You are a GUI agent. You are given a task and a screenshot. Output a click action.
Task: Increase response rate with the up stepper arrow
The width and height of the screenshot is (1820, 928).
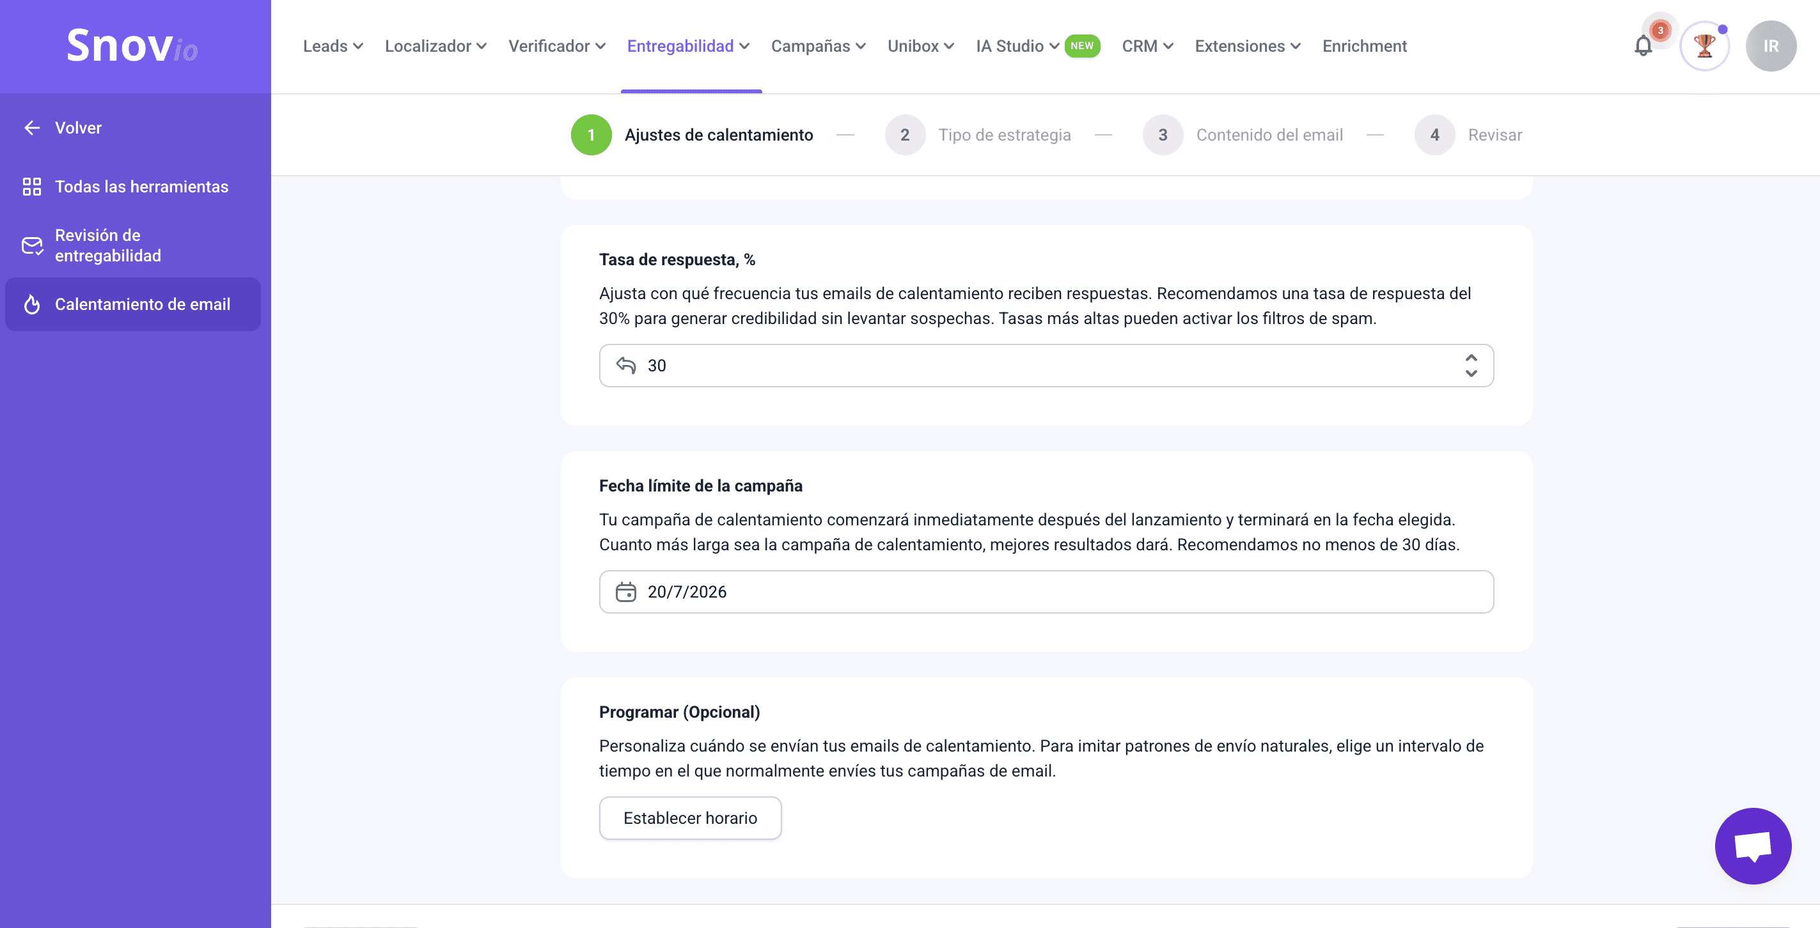coord(1471,357)
